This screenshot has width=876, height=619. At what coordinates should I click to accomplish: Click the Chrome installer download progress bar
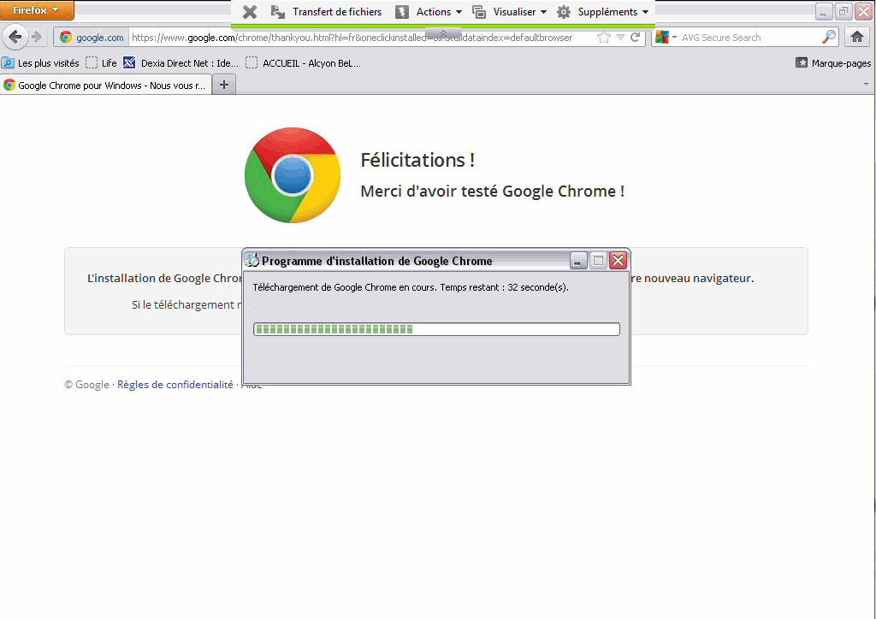click(x=436, y=329)
